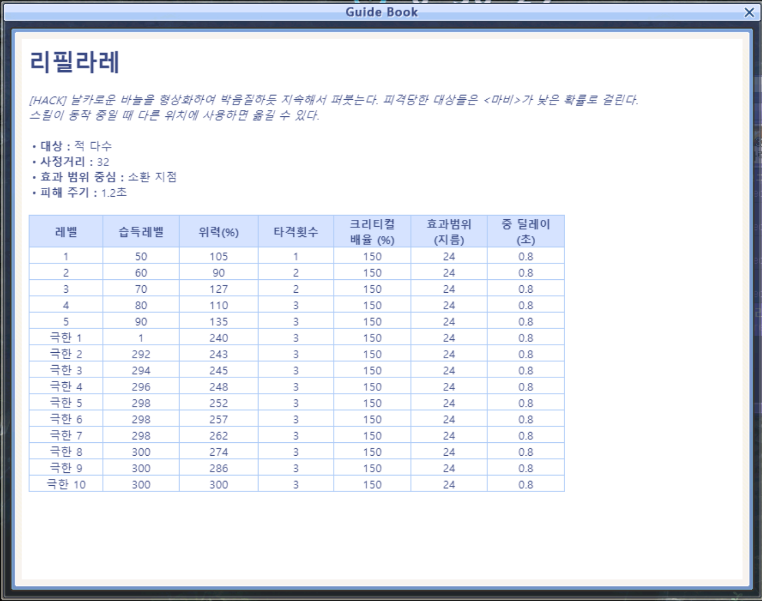
Task: Click power value 105 in level 1 row
Action: pyautogui.click(x=219, y=257)
